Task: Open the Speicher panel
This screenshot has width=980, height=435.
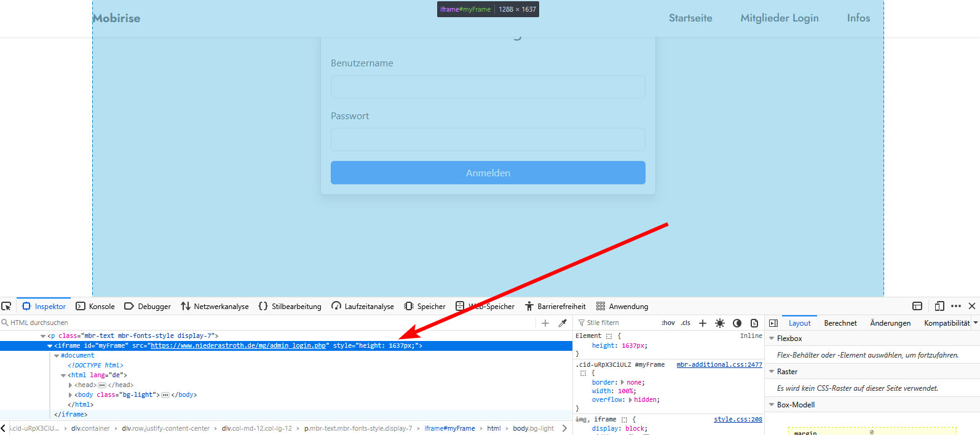Action: (x=425, y=306)
